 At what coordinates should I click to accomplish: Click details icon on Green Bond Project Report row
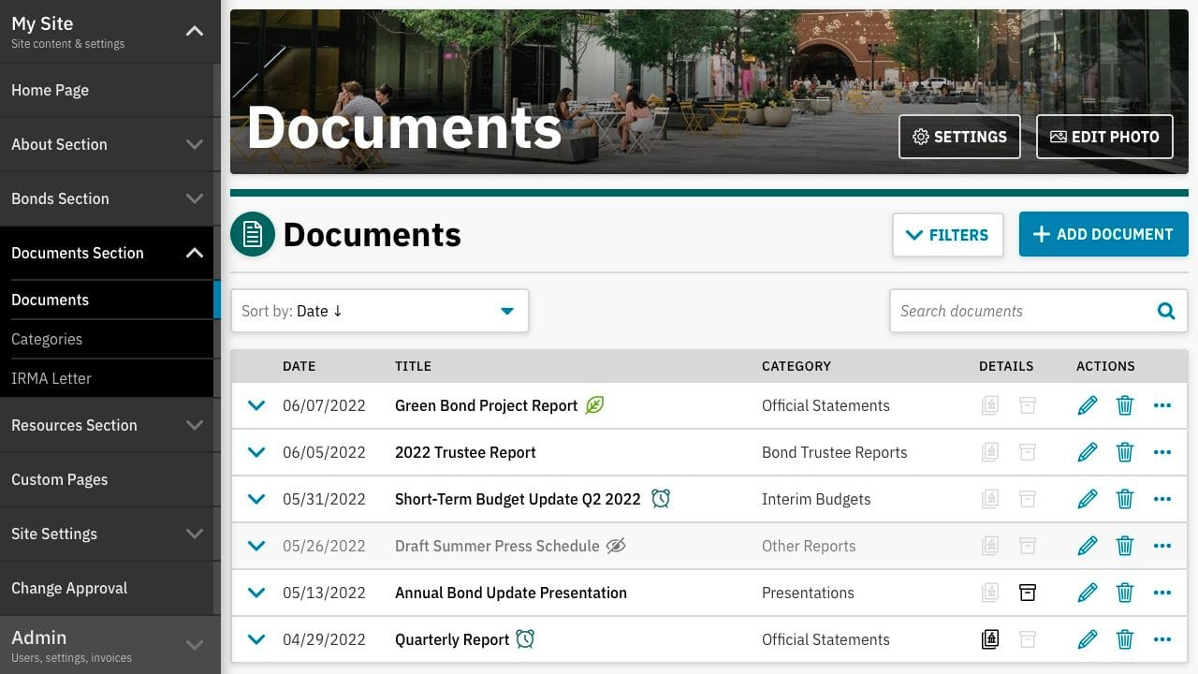[x=989, y=405]
